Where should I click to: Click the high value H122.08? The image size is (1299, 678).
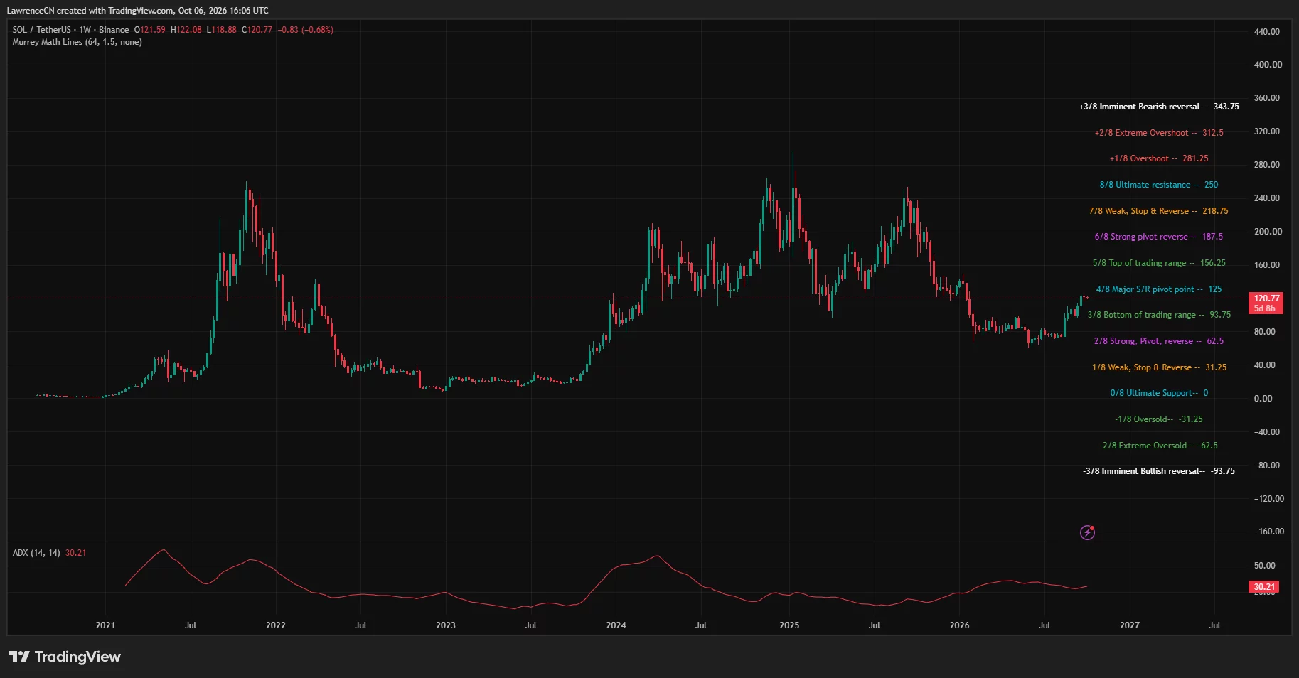point(186,30)
